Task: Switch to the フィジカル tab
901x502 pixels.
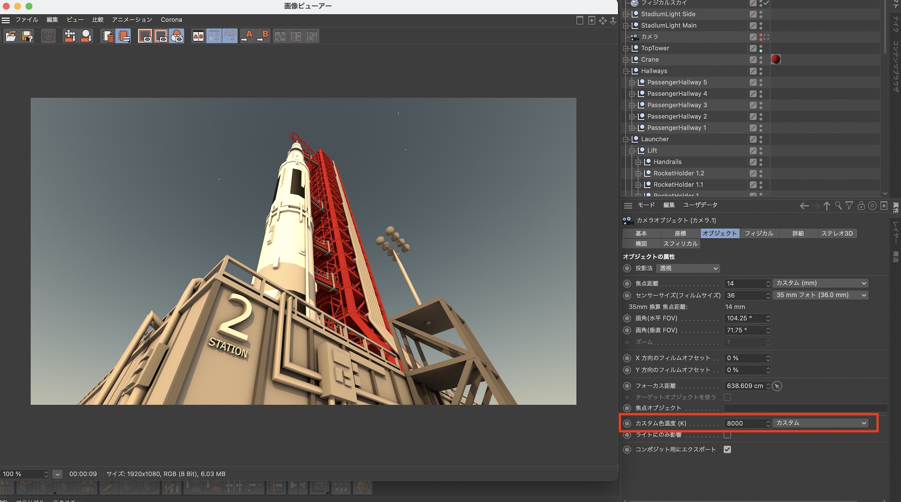Action: coord(759,233)
